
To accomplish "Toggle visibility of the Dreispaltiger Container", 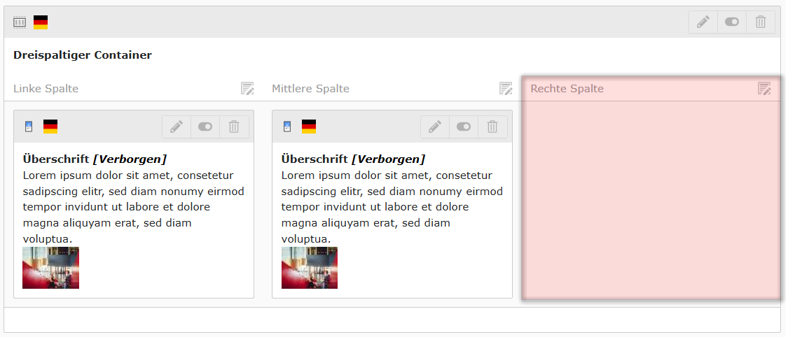I will (732, 22).
